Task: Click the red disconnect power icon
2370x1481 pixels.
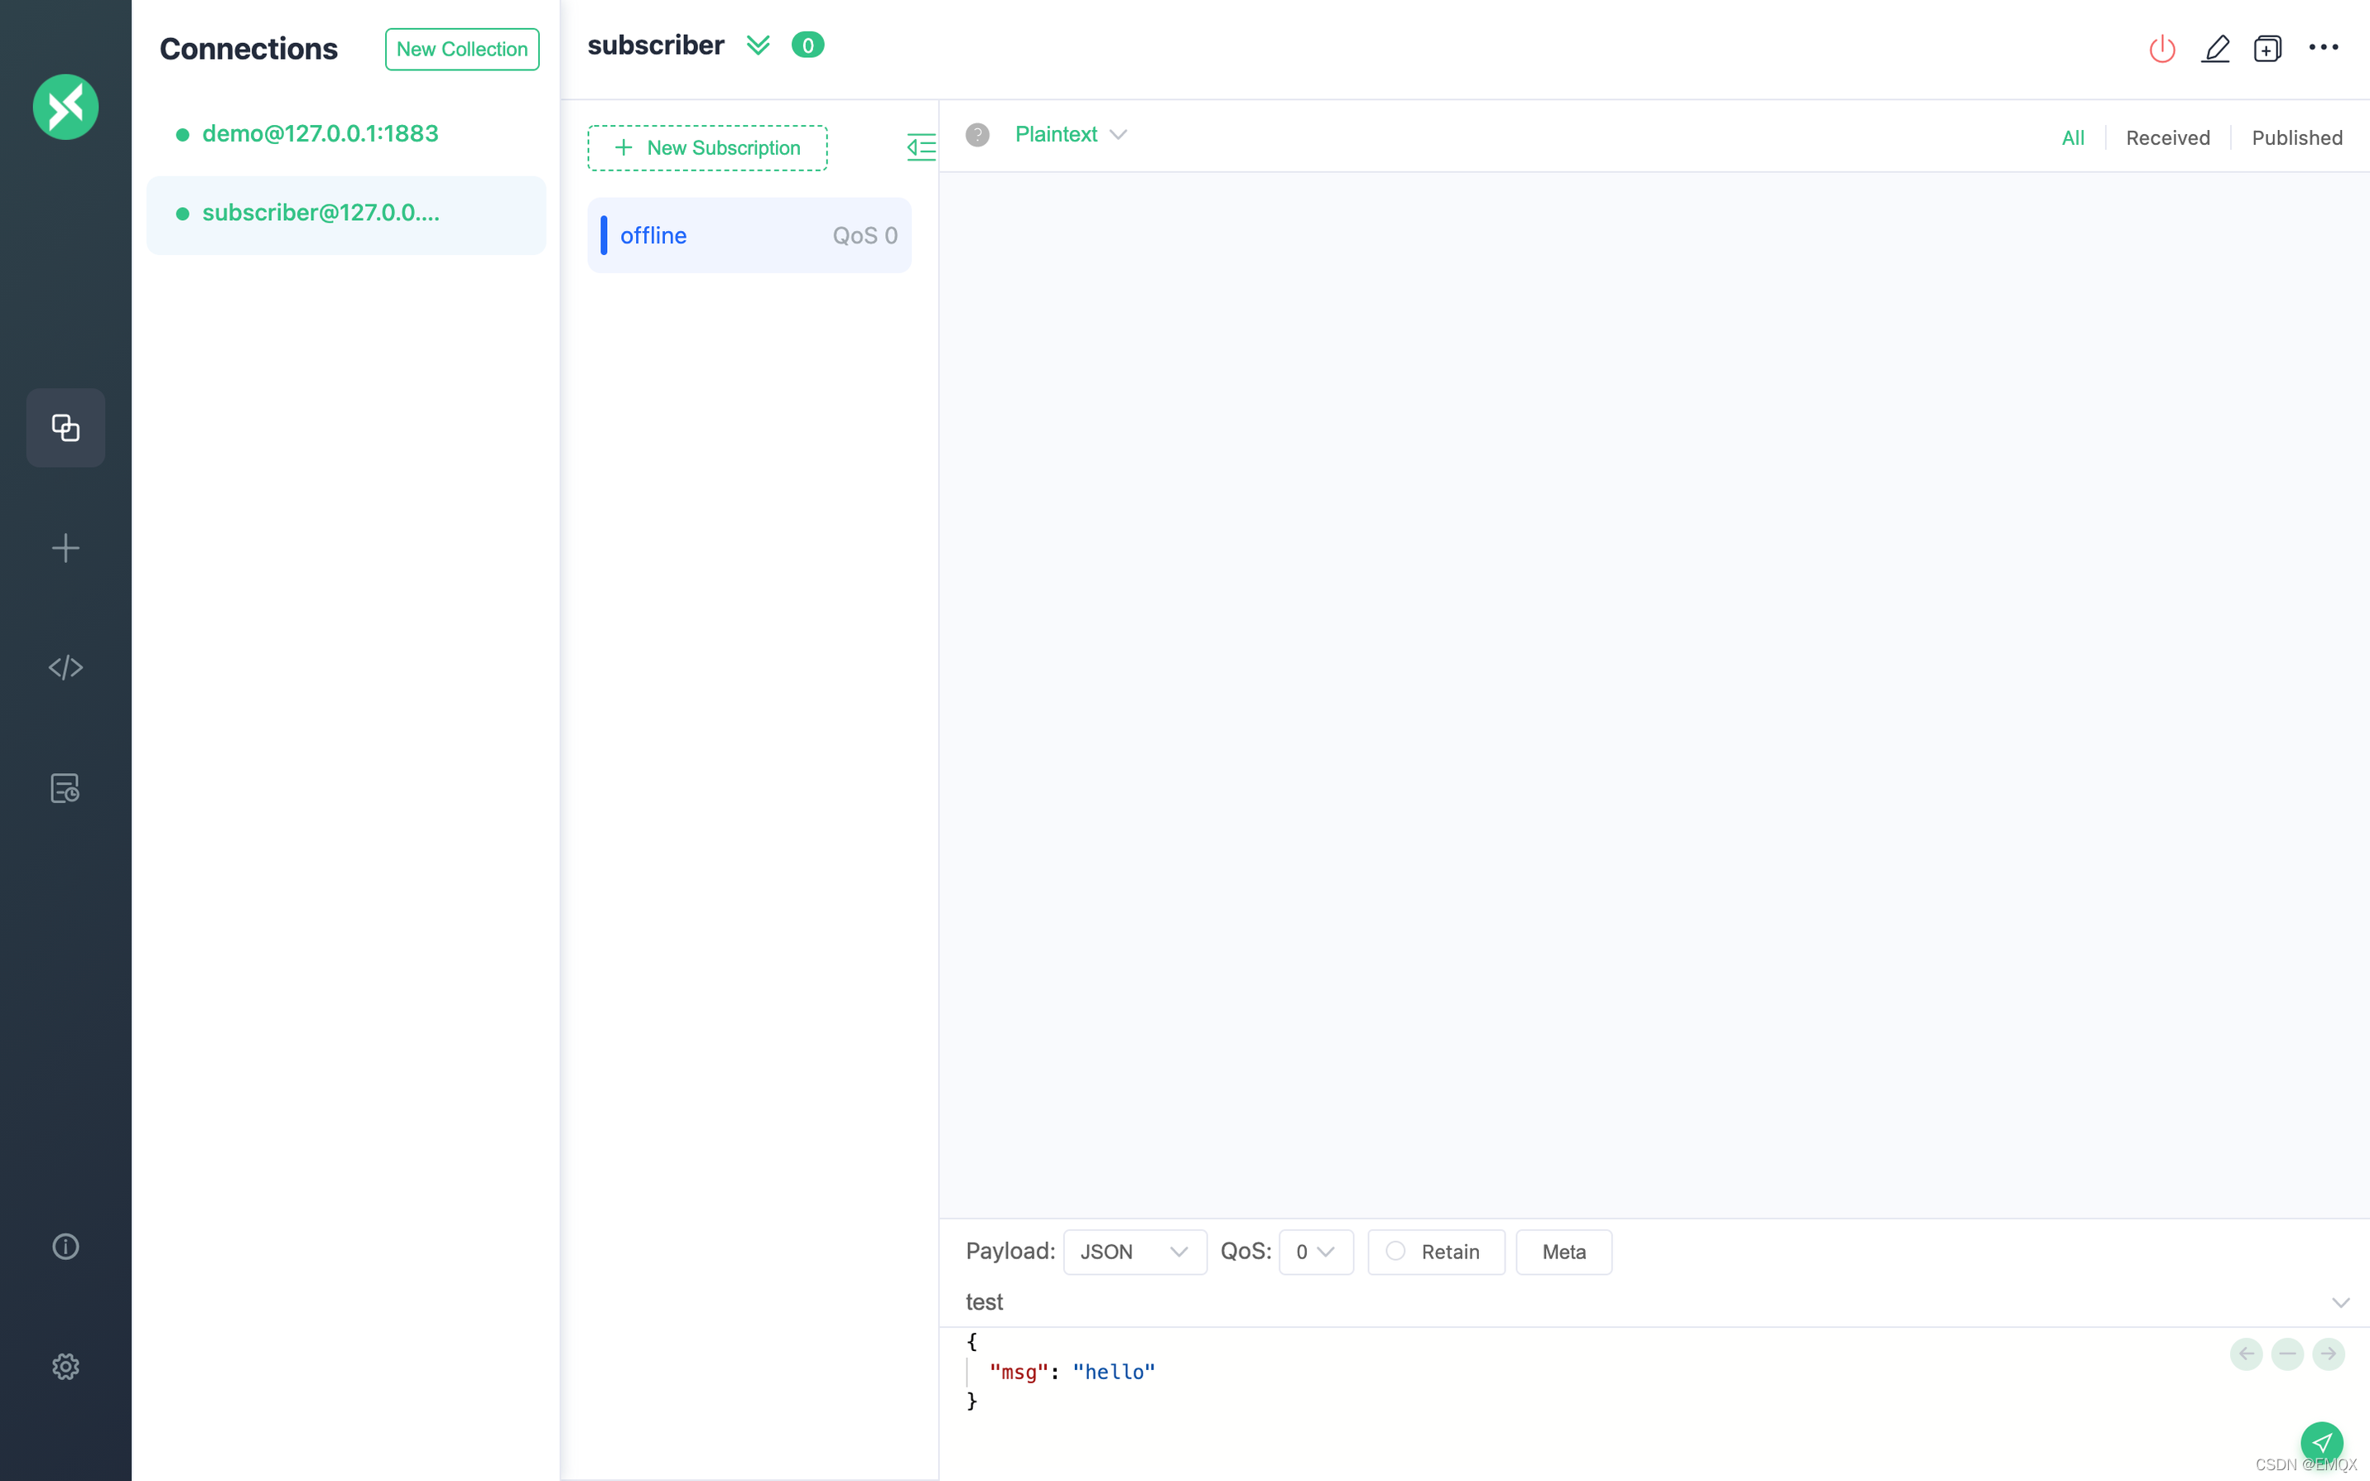Action: pos(2161,49)
